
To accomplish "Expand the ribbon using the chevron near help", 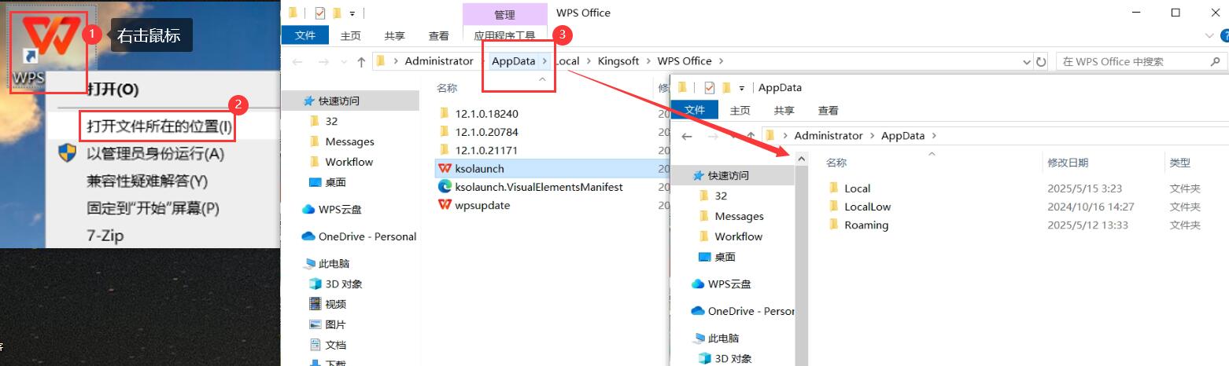I will (x=1209, y=36).
